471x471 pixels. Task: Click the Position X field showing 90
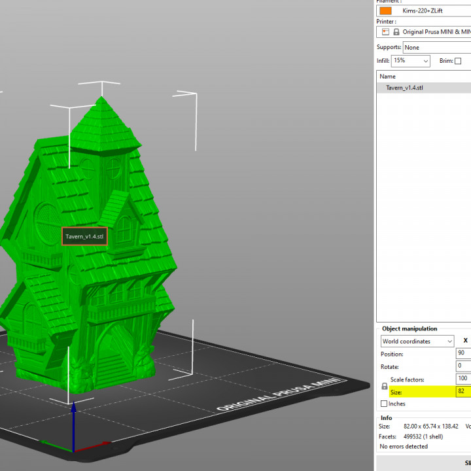click(463, 353)
